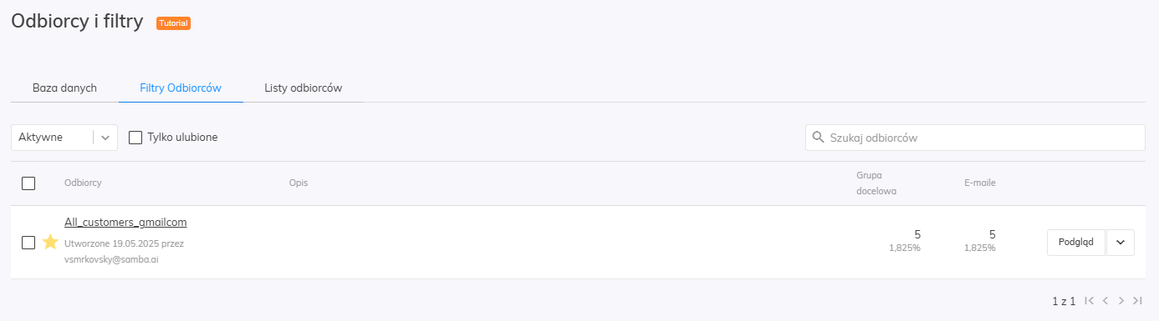Go to next page arrow
Screen dimensions: 1159x321
1121,300
